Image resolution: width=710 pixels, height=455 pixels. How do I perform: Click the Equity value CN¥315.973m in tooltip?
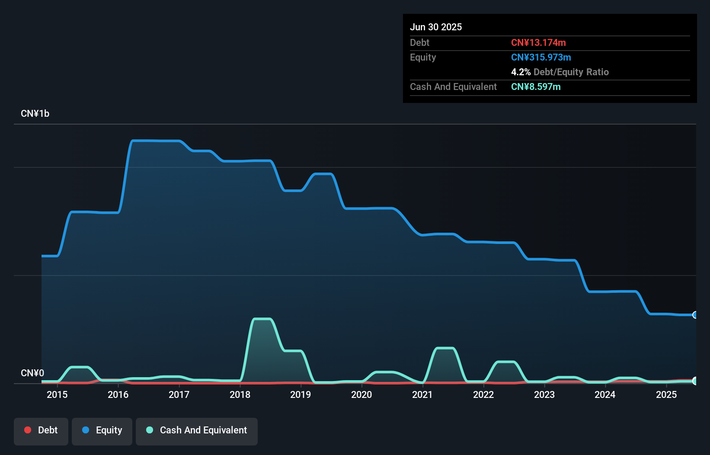[x=541, y=57]
